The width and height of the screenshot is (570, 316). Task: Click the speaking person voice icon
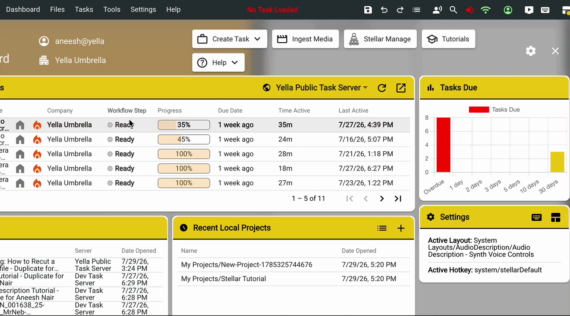point(437,9)
